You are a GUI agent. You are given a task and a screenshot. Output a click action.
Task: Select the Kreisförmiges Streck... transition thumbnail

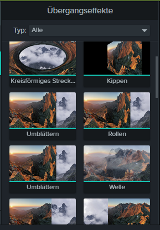coord(43,58)
